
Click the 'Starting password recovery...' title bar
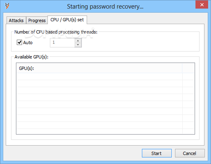(105, 7)
